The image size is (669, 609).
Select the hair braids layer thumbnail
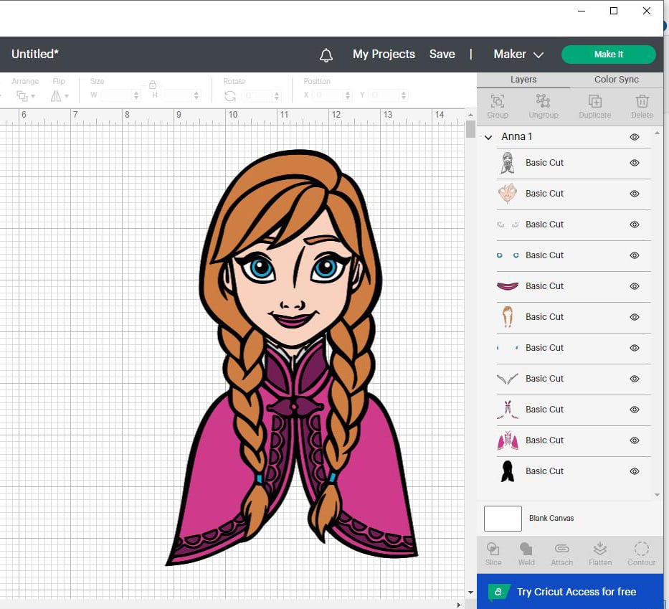click(507, 316)
